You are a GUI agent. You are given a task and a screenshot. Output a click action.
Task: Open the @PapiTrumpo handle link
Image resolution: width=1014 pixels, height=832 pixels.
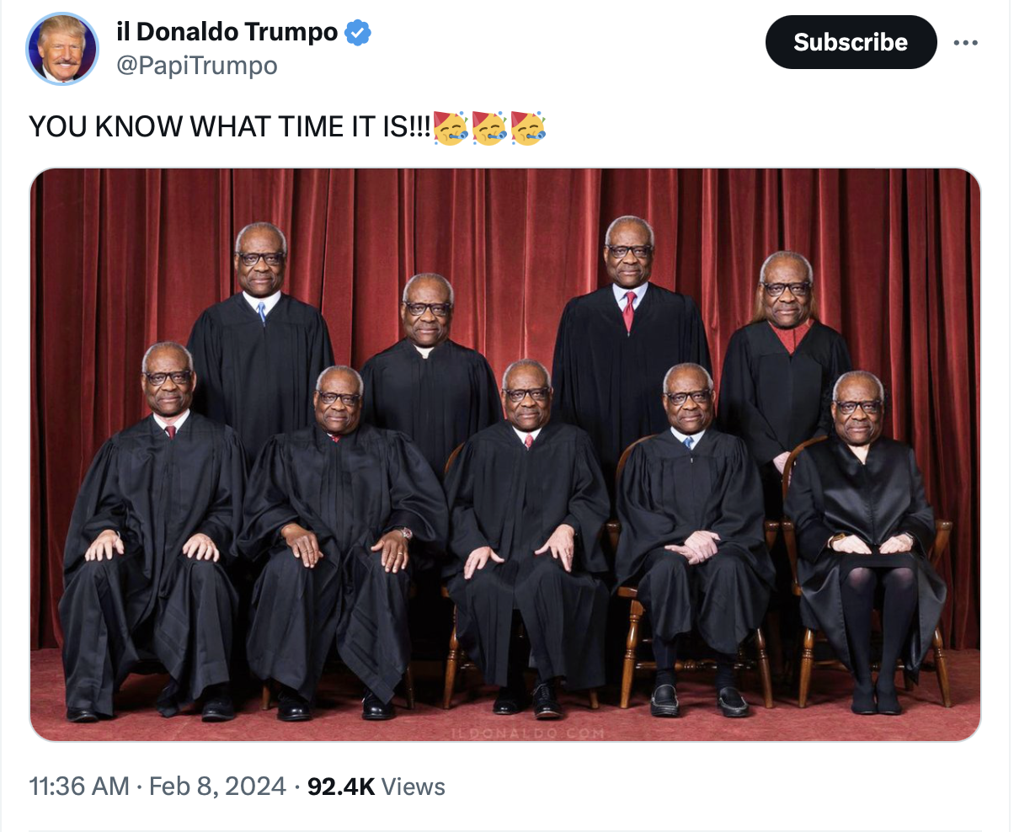pyautogui.click(x=196, y=66)
